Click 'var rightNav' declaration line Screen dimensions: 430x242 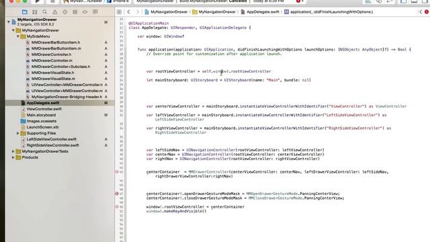tap(233, 159)
